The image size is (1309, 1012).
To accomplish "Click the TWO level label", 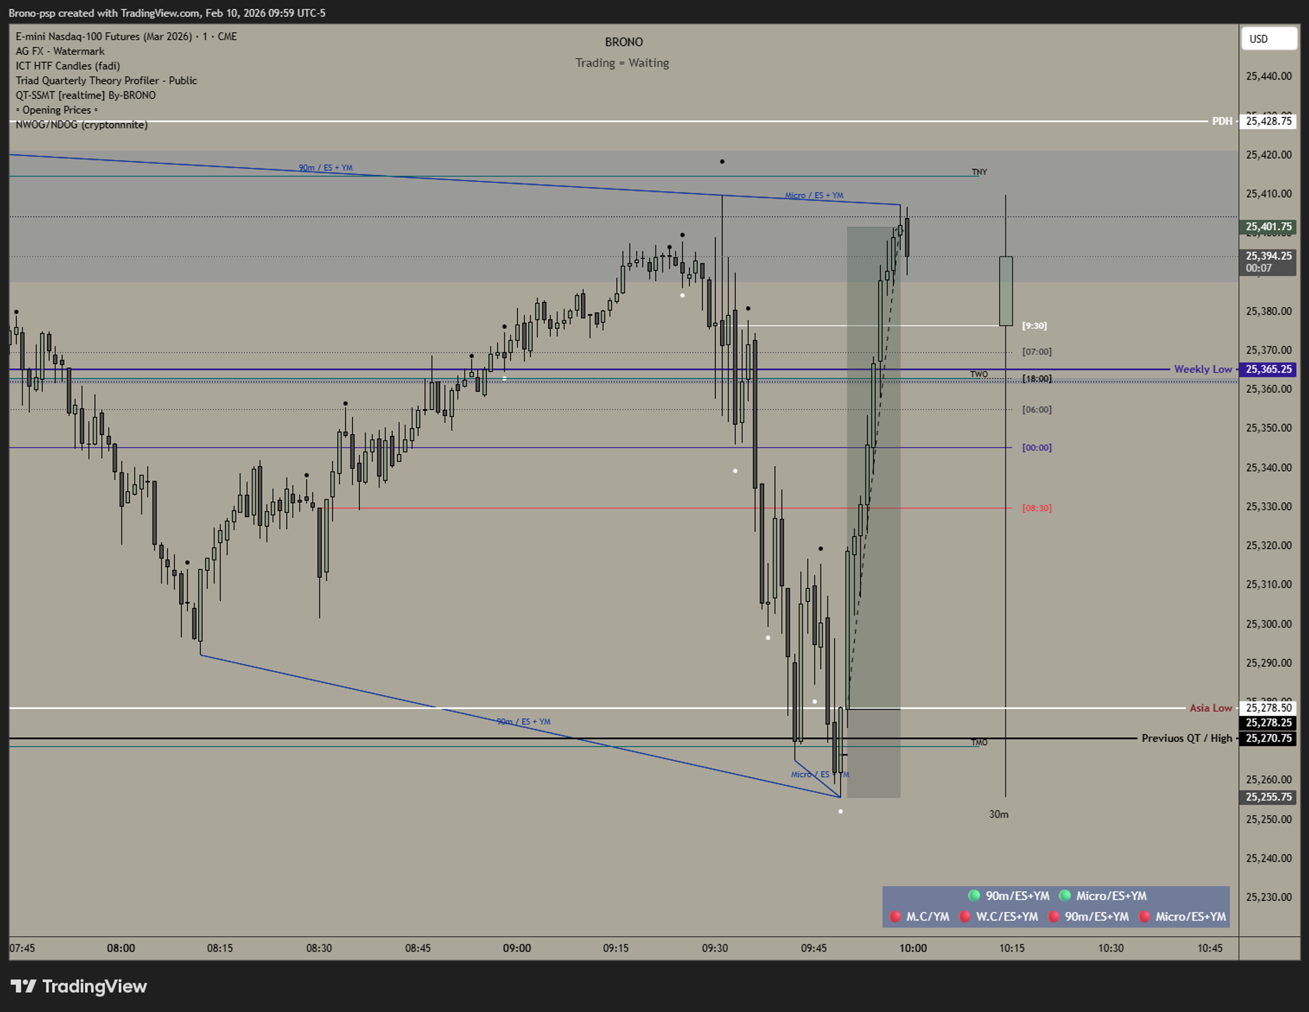I will pyautogui.click(x=979, y=374).
